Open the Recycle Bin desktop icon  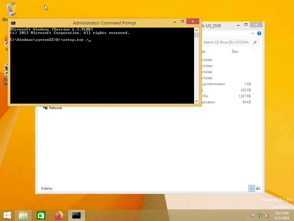pos(11,9)
